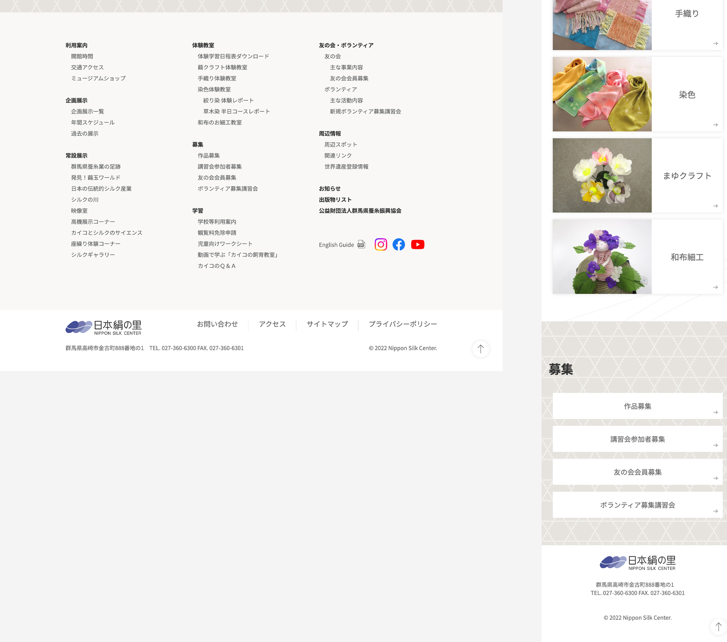The height and width of the screenshot is (642, 727).
Task: Open 世界遺産登録情報 link
Action: pyautogui.click(x=346, y=167)
